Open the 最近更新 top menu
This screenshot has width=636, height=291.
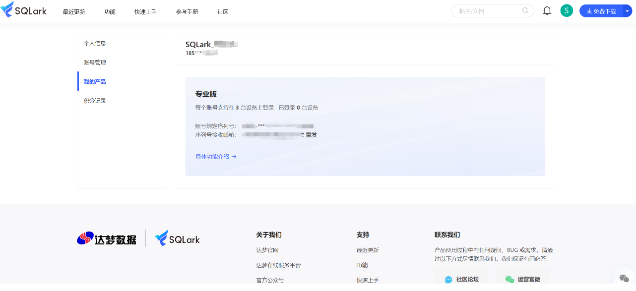pos(74,11)
